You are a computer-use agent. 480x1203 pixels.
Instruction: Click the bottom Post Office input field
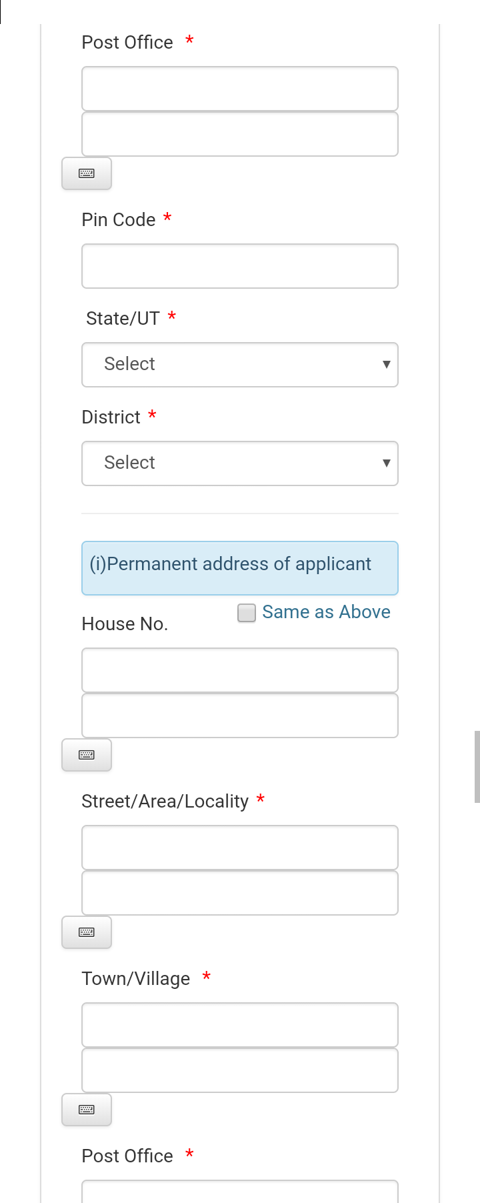coord(240,1192)
